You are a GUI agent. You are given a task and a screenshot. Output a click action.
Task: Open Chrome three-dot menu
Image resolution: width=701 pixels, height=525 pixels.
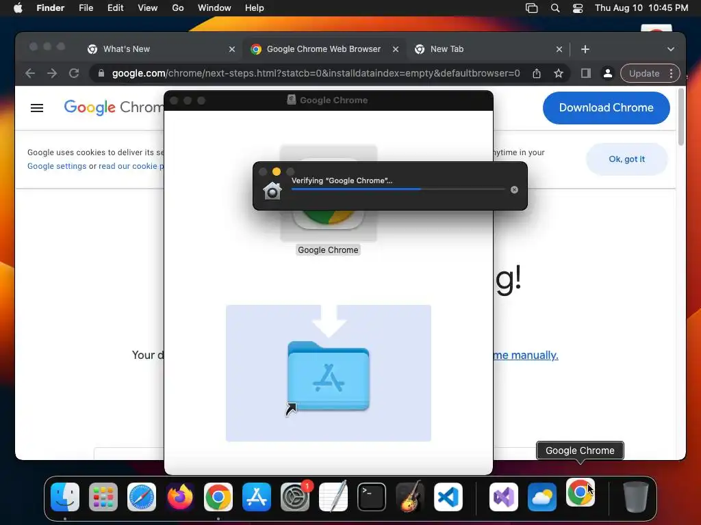[x=671, y=73]
